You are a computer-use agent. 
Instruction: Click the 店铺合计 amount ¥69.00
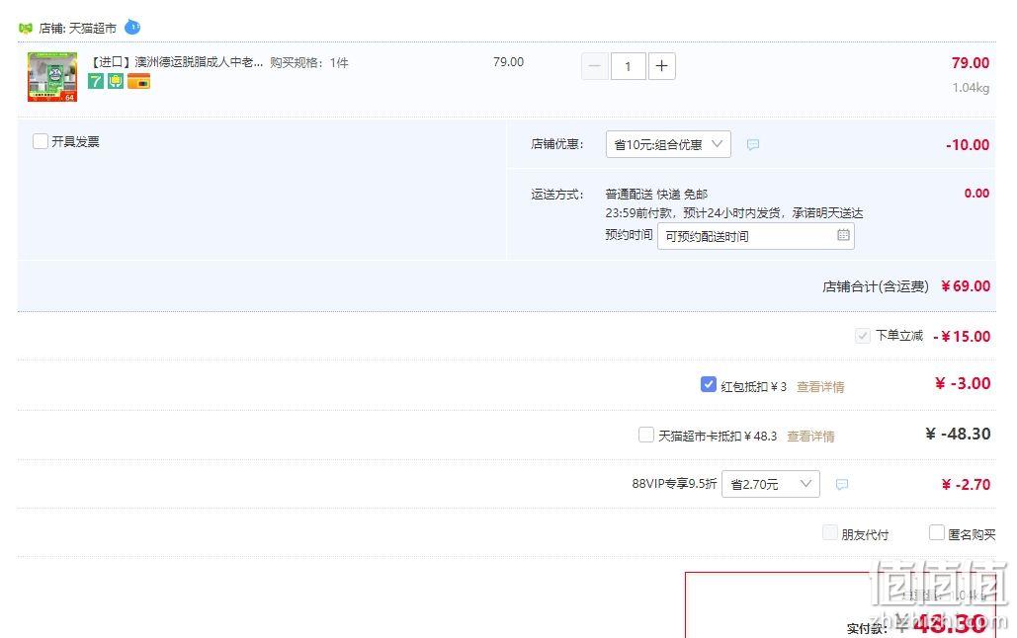click(966, 286)
